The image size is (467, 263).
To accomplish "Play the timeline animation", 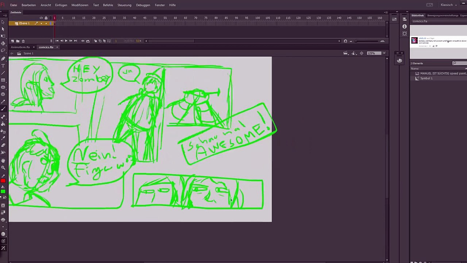I will pyautogui.click(x=66, y=41).
